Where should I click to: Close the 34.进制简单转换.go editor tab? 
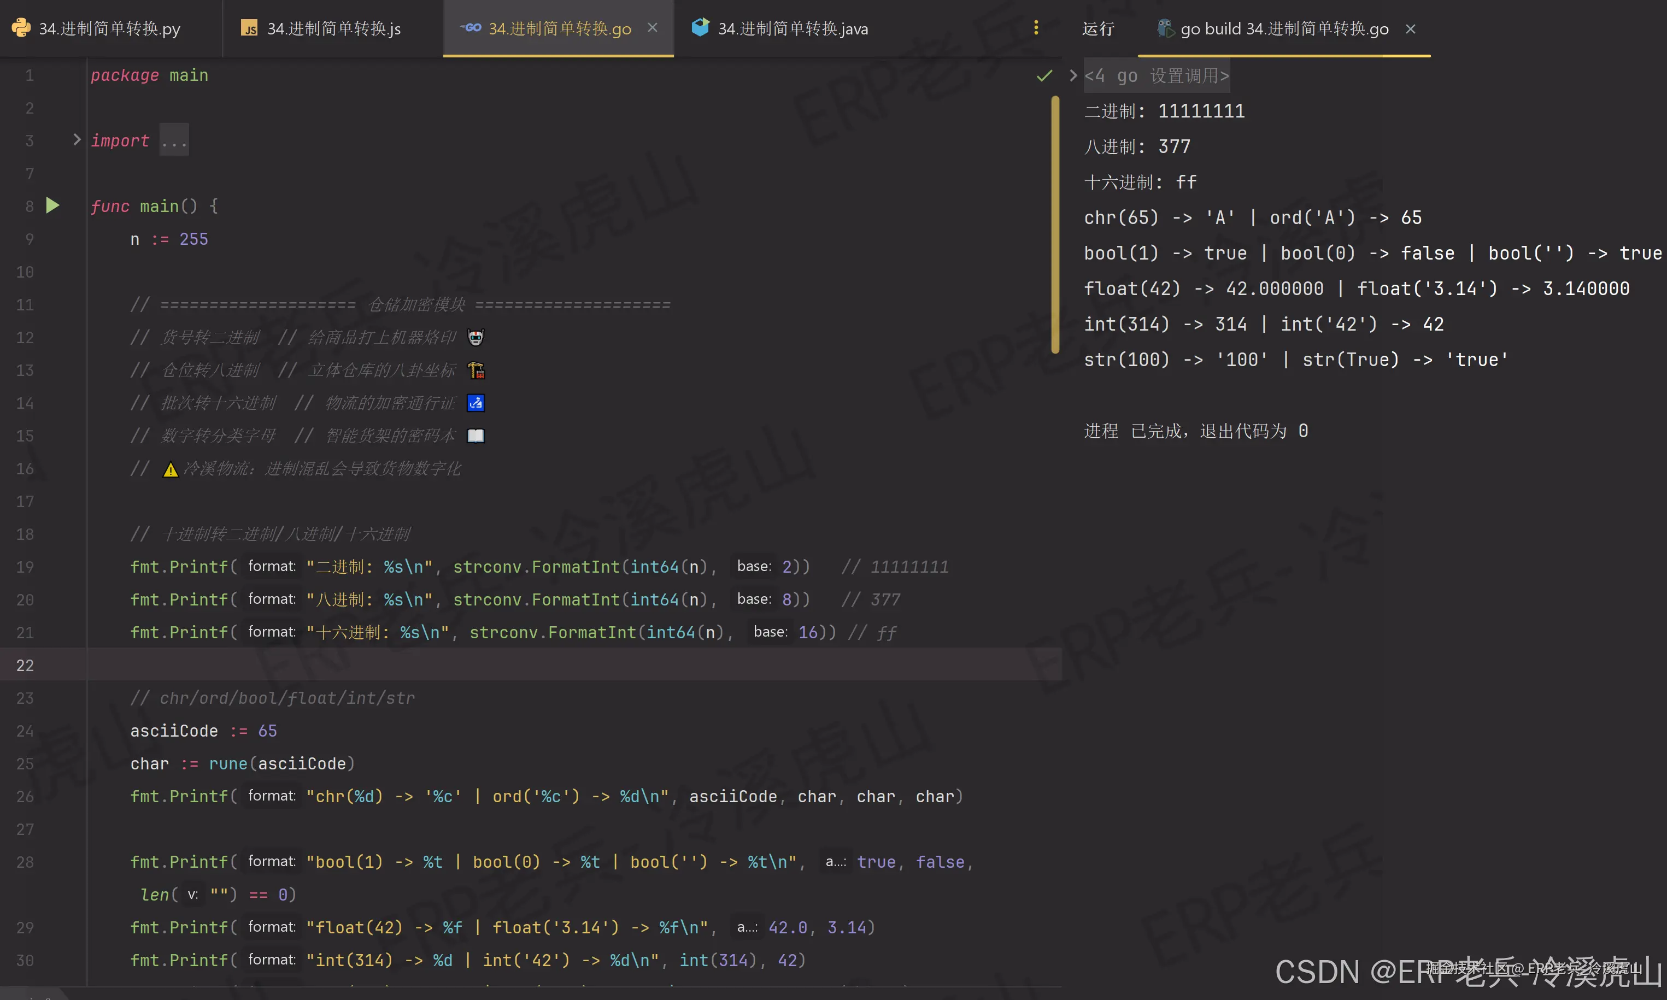click(652, 28)
